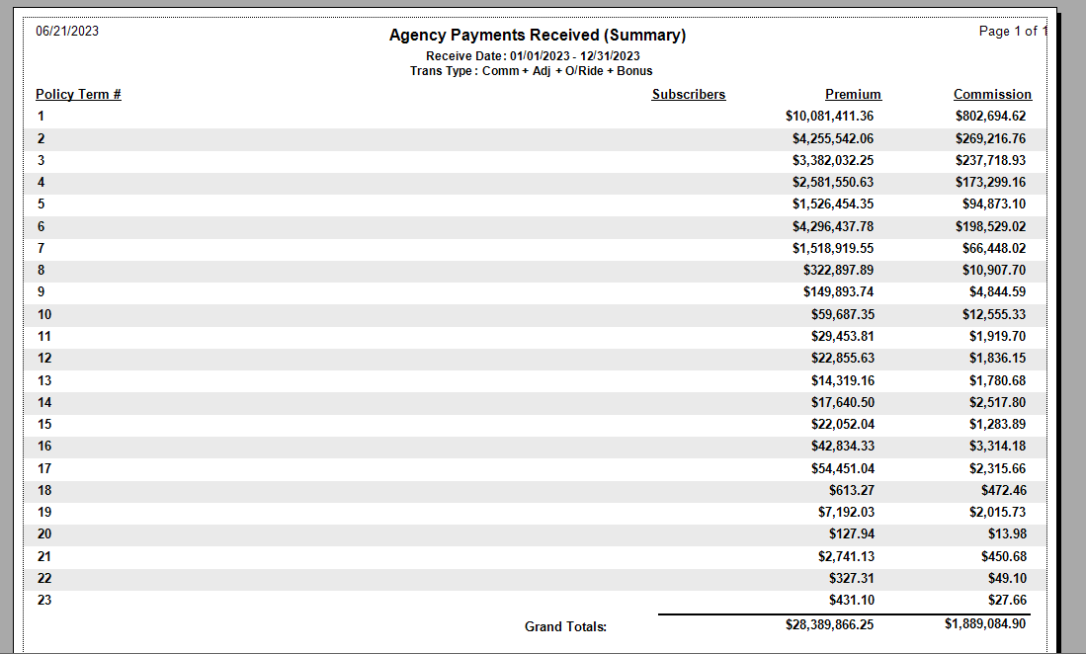Select policy term row 6
The image size is (1086, 654).
(42, 226)
